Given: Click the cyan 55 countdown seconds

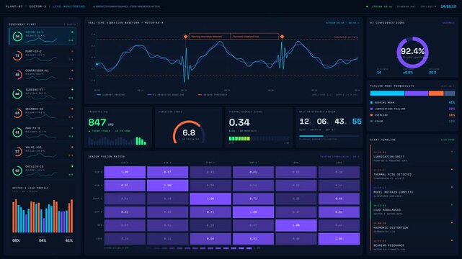Looking at the screenshot, I should (357, 122).
